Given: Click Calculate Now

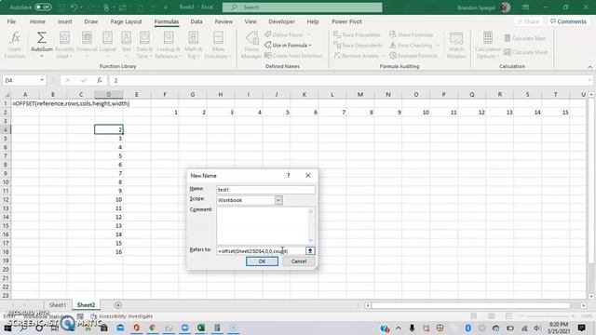Looking at the screenshot, I should tap(525, 38).
